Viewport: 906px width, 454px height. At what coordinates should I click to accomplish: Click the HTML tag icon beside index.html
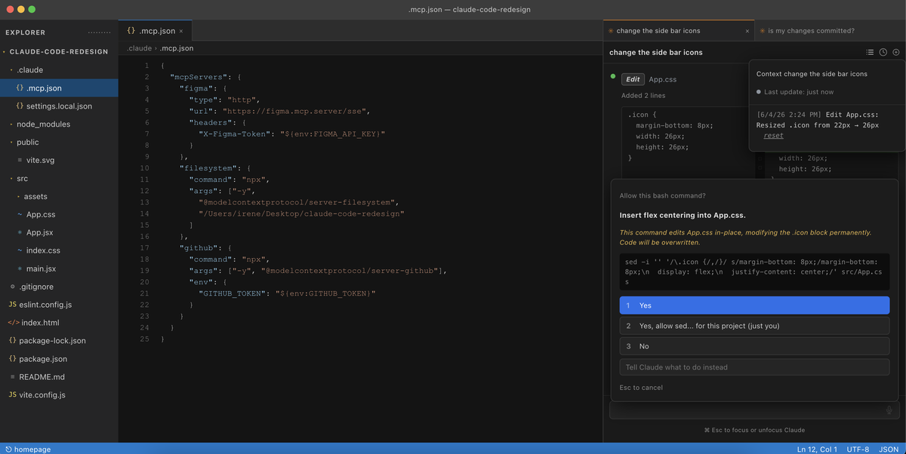[14, 323]
